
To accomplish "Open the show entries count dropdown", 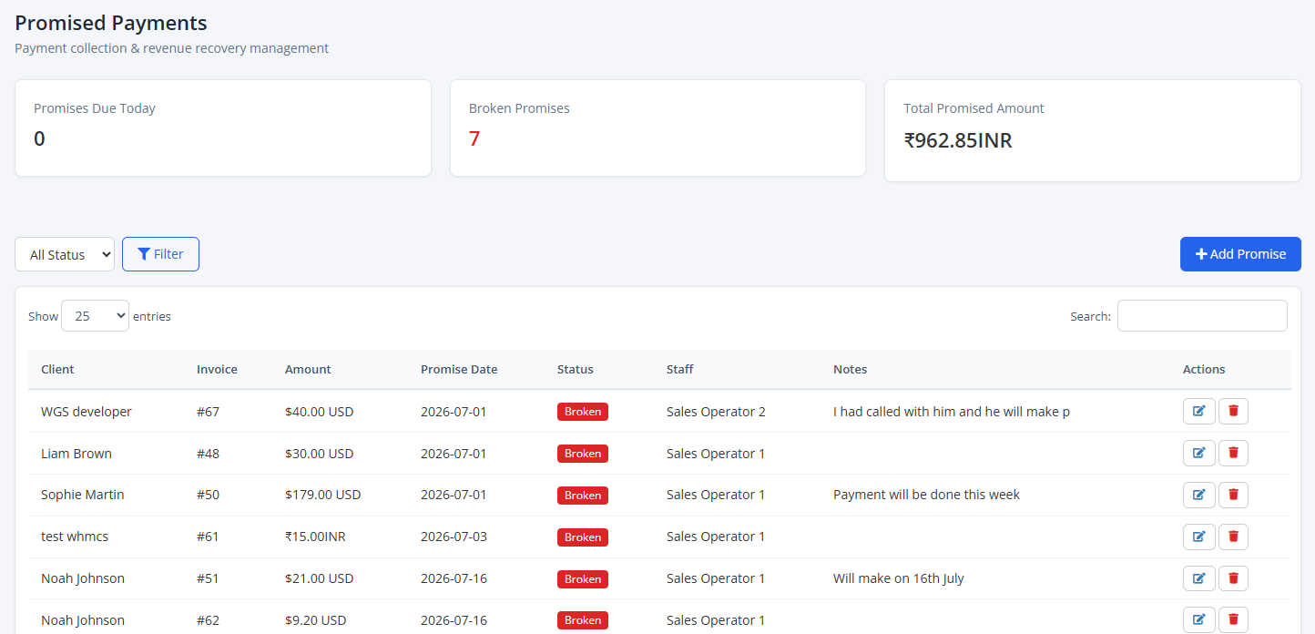I will [95, 316].
